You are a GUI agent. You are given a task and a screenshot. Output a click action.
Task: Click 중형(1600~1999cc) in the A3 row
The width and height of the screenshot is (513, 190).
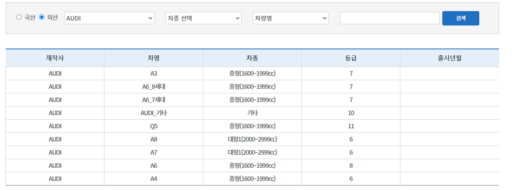click(252, 74)
